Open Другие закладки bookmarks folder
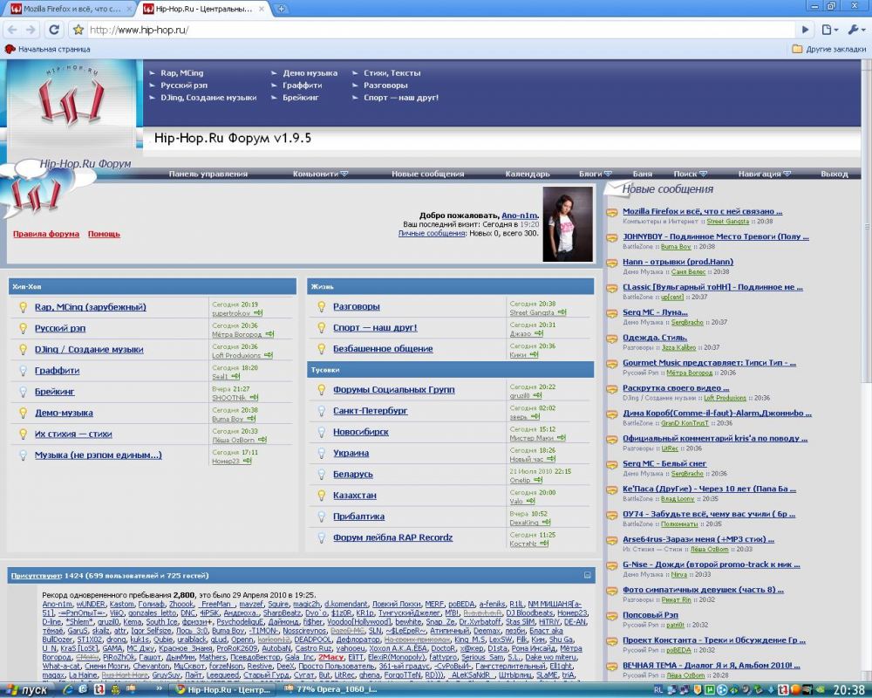The height and width of the screenshot is (698, 872). coord(828,49)
